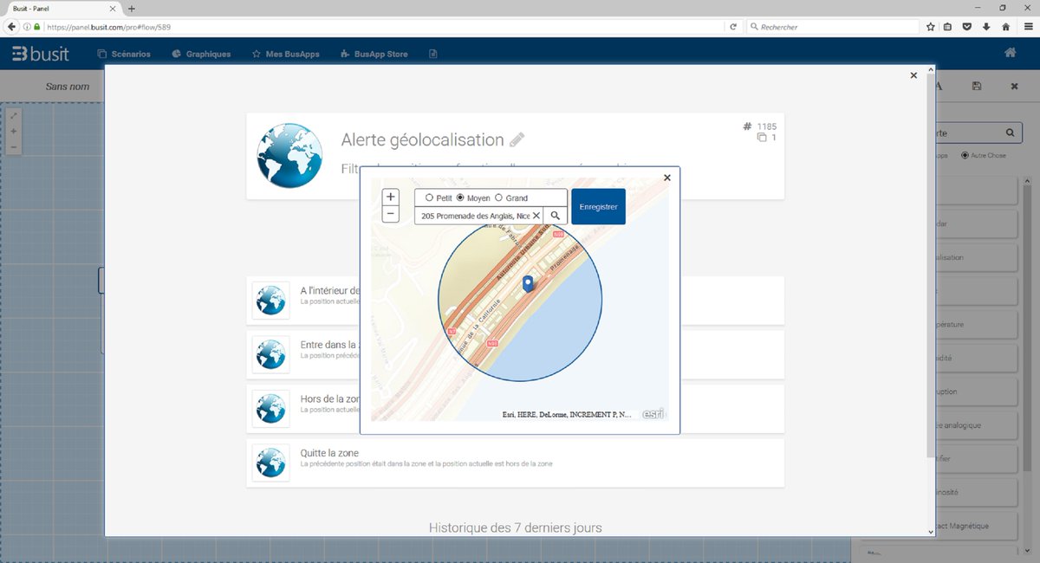Select the Autre Chose radio option
This screenshot has width=1040, height=563.
coord(965,155)
